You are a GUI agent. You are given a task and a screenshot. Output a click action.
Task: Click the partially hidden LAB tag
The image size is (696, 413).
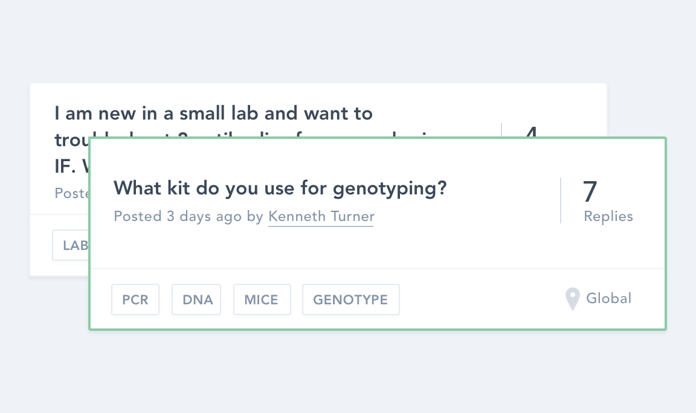pyautogui.click(x=71, y=245)
